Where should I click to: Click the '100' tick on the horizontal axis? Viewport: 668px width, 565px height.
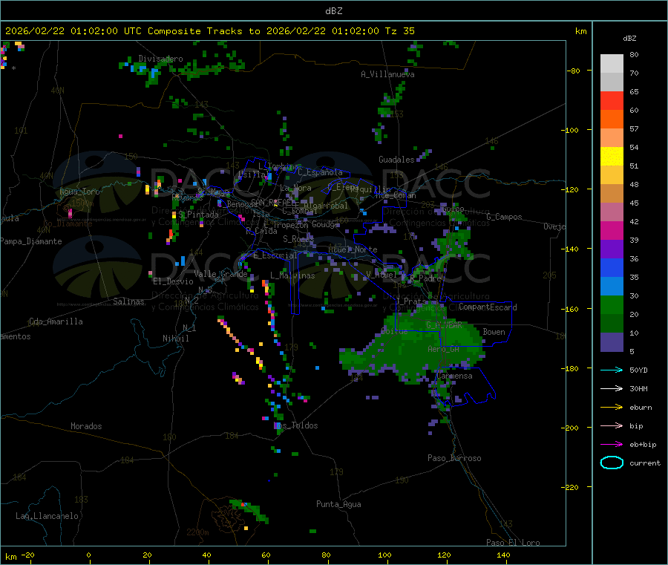384,555
